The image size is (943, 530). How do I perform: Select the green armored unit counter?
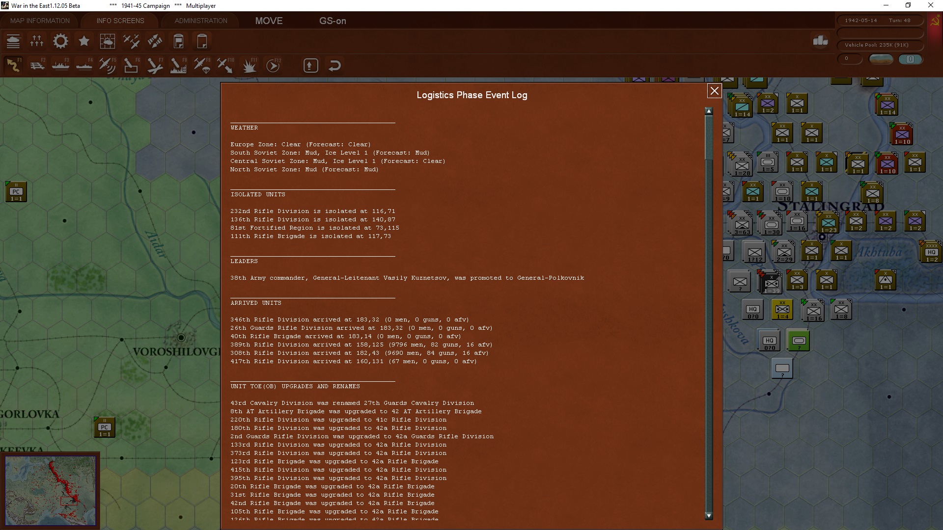click(x=799, y=341)
